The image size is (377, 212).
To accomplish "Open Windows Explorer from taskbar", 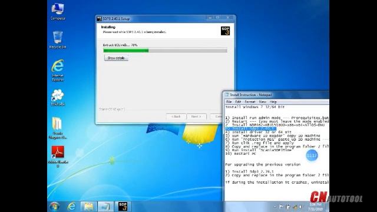I will click(x=88, y=207).
